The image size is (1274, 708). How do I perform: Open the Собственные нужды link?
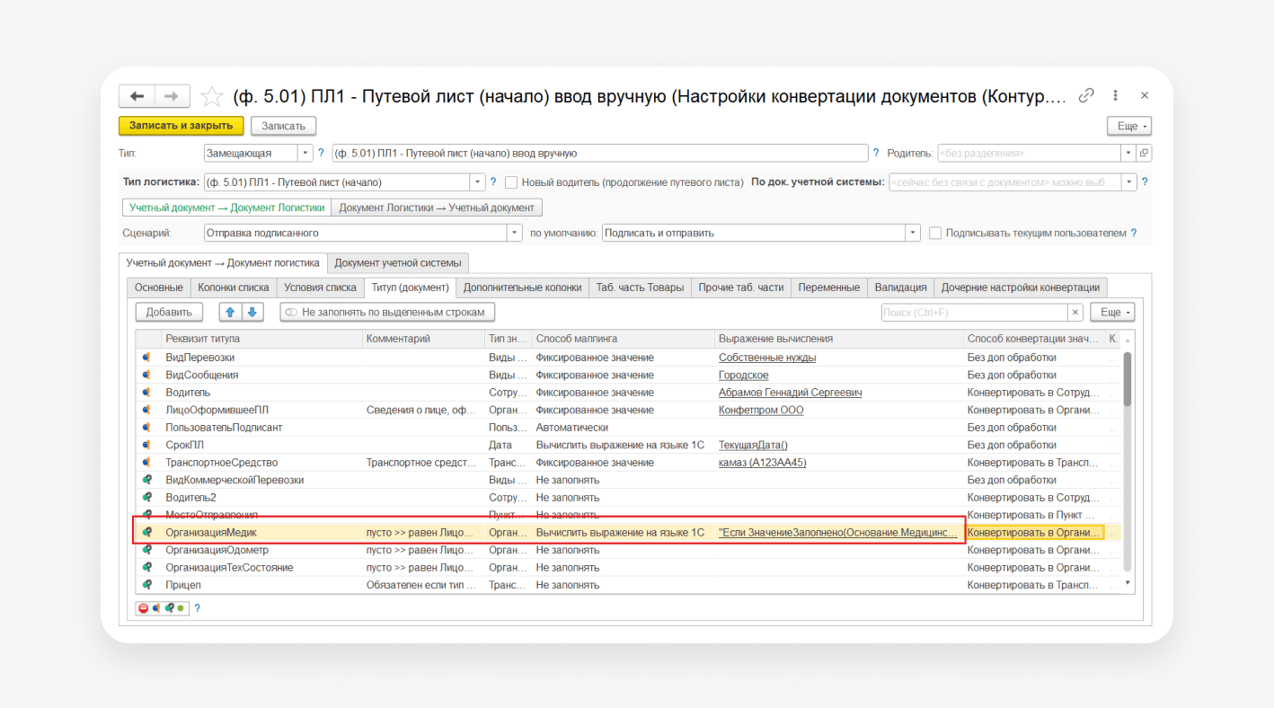pyautogui.click(x=767, y=358)
